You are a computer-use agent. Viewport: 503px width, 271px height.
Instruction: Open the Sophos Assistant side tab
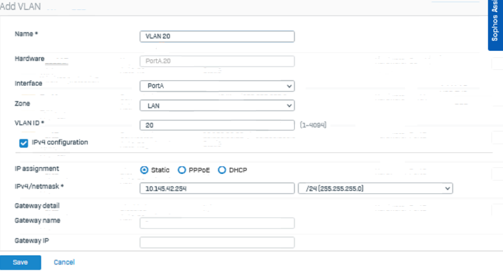click(x=495, y=25)
